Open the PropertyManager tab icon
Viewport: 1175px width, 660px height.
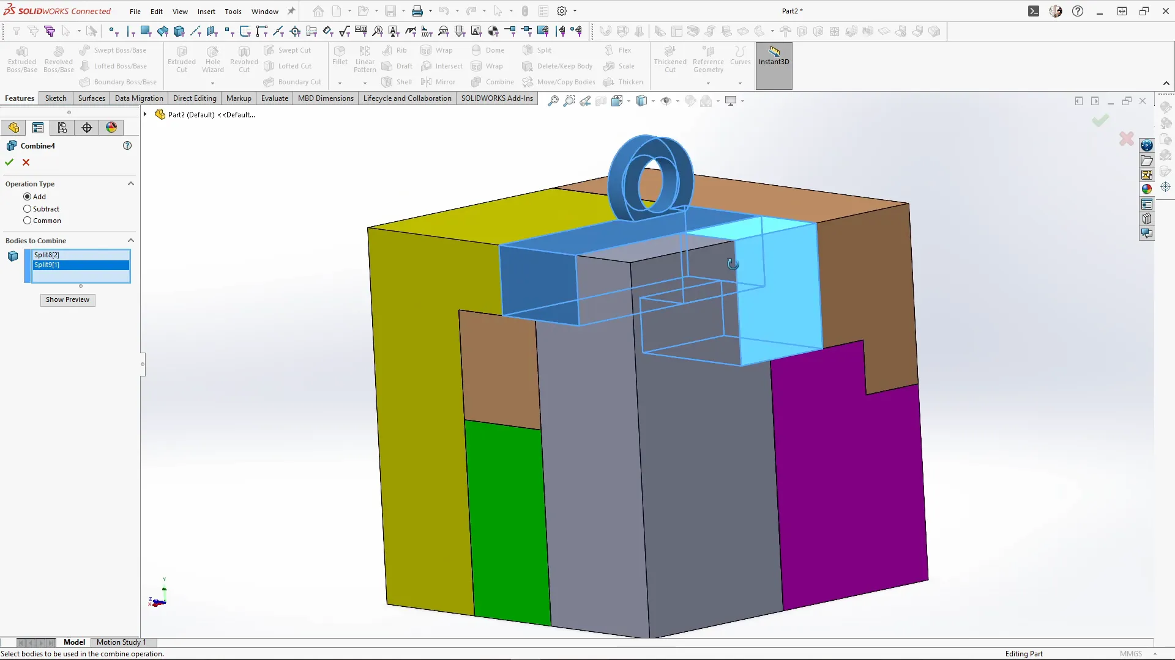tap(38, 128)
